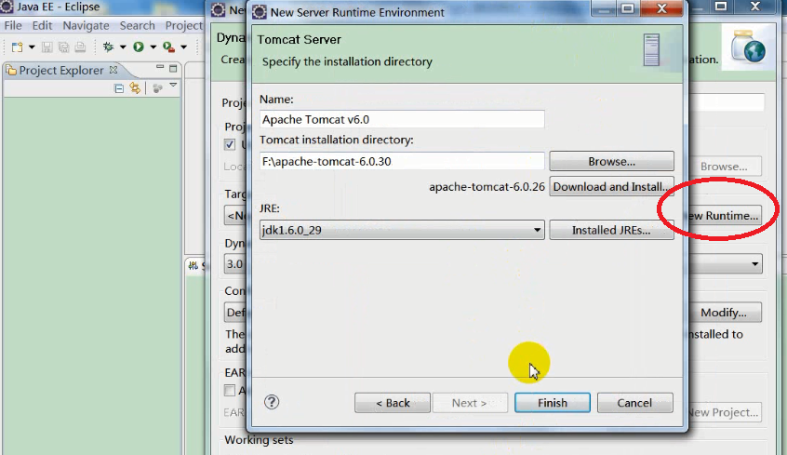
Task: Open the Edit menu
Action: coord(42,26)
